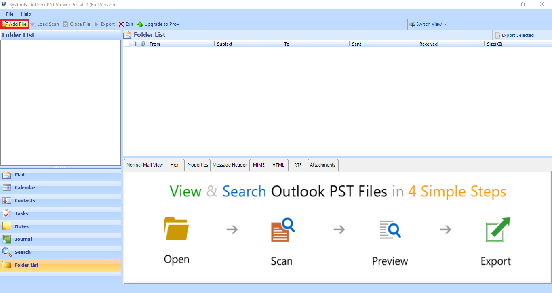Click the Scan document graphic
The image size is (552, 293).
coord(282,230)
